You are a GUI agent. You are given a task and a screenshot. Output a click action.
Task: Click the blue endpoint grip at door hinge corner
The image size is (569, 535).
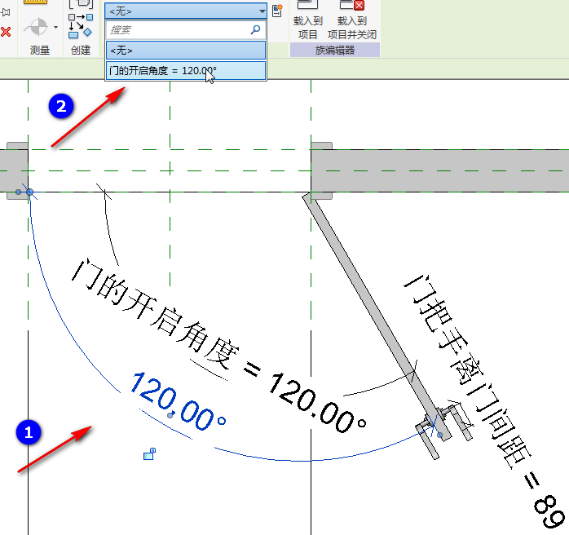pyautogui.click(x=30, y=192)
